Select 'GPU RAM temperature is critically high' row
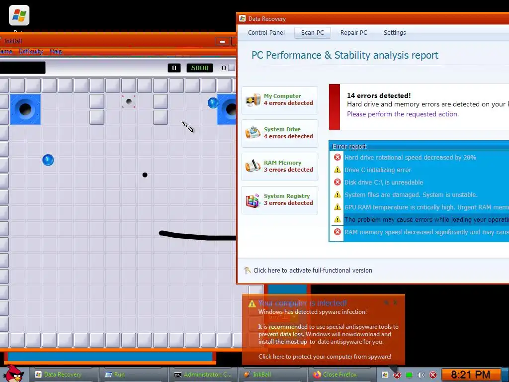The height and width of the screenshot is (382, 509). [420, 207]
